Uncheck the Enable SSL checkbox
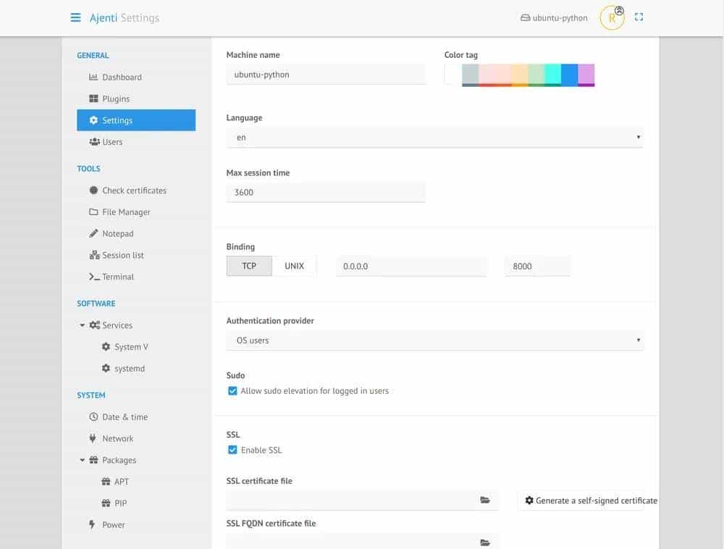This screenshot has height=549, width=724. [232, 450]
